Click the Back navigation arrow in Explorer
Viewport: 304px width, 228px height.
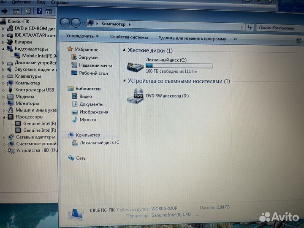coord(65,23)
